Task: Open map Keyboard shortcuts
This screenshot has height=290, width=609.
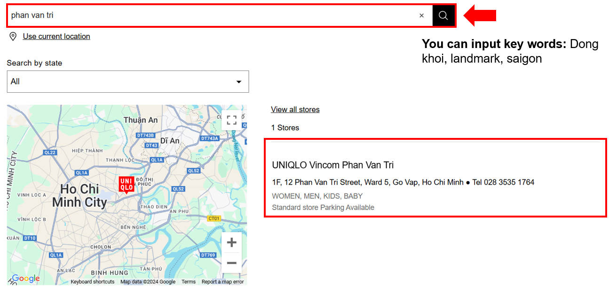Action: [x=92, y=282]
